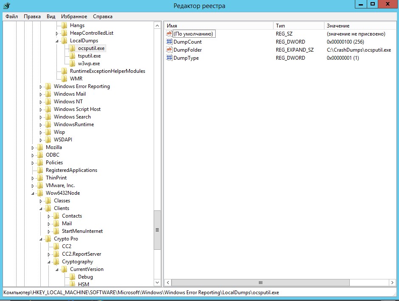The width and height of the screenshot is (399, 301).
Task: Click tree scrollbar down arrow
Action: (157, 282)
